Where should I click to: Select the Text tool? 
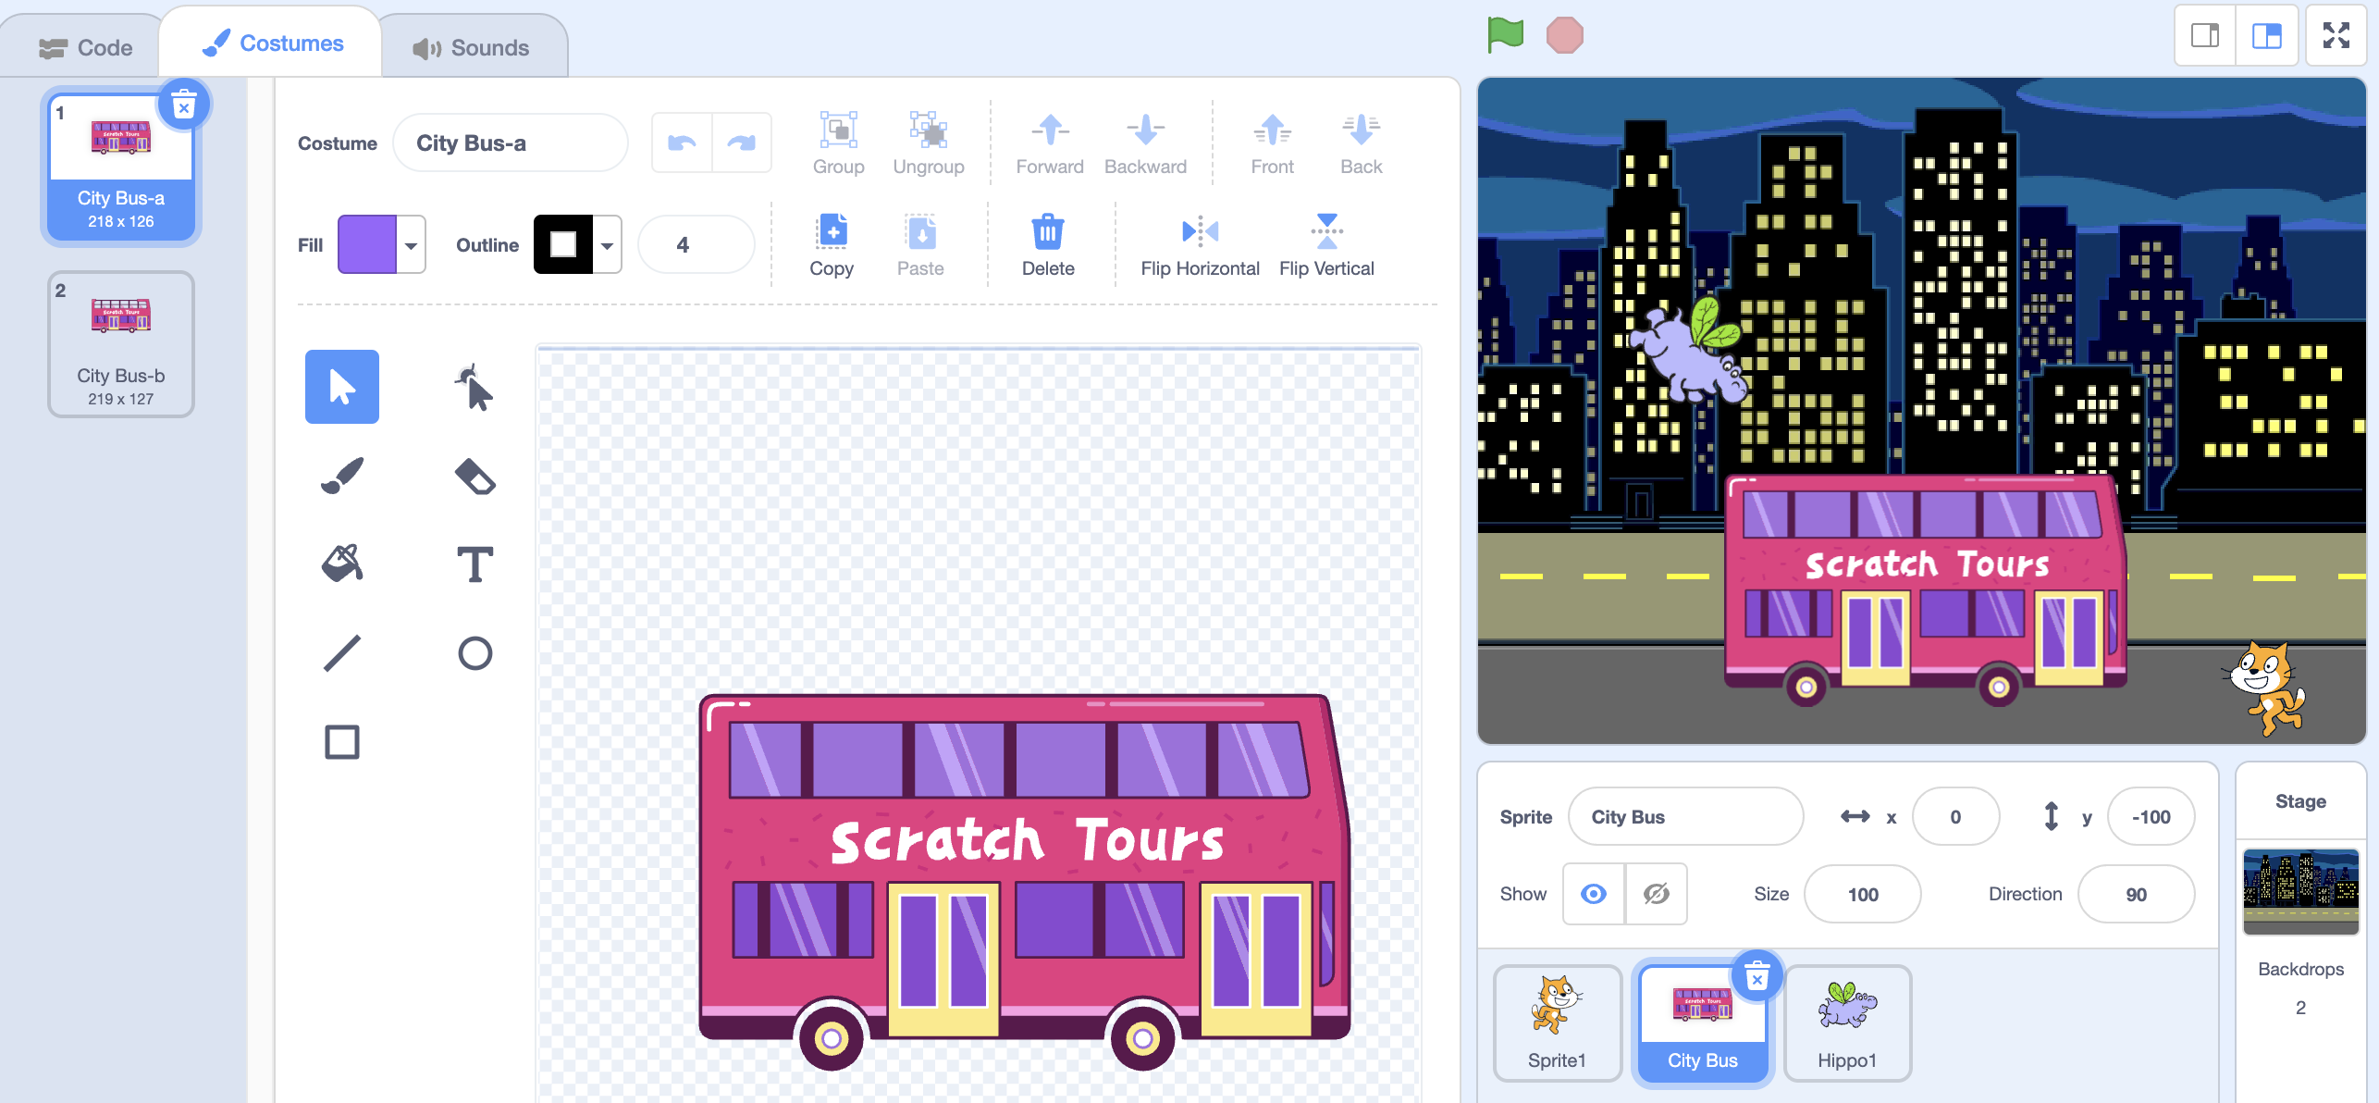(x=475, y=564)
